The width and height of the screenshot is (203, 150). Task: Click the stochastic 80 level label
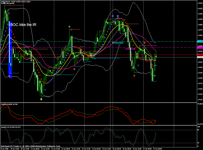pyautogui.click(x=198, y=130)
